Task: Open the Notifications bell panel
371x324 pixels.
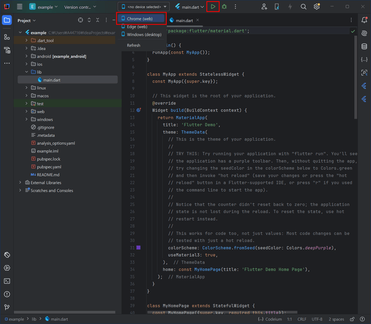Action: point(364,20)
